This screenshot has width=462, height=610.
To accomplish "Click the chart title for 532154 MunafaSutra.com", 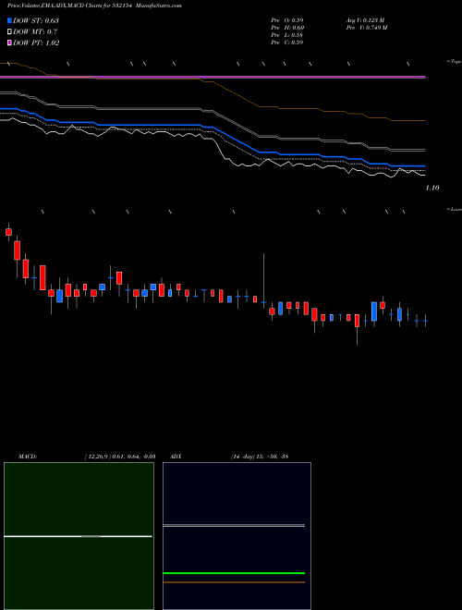I will point(94,6).
